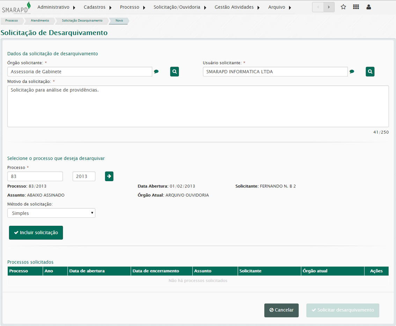Screen dimensions: 396x326
Task: Click the SMARAPD logo
Action: (16, 7)
